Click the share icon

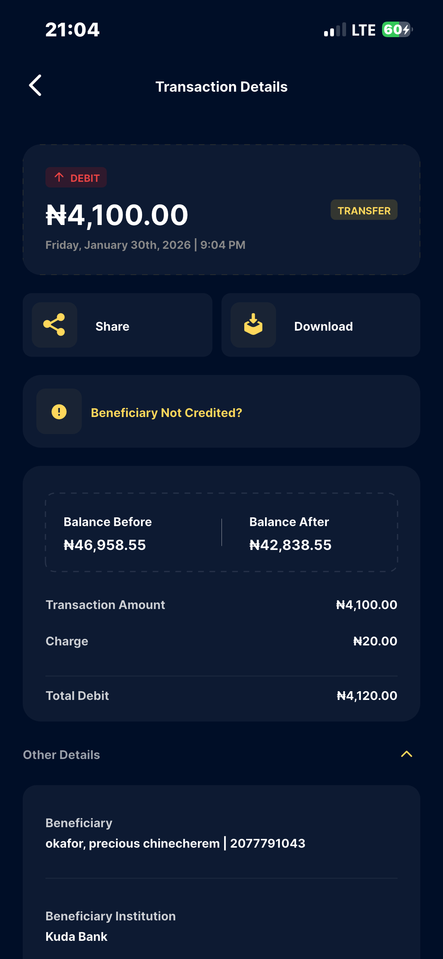point(55,325)
